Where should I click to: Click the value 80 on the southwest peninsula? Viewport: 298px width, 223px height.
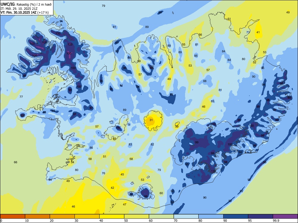pos(77,170)
